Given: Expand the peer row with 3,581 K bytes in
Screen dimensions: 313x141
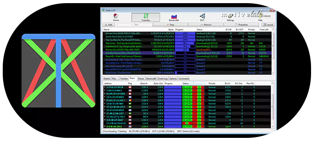Looking at the screenshot, I should [104, 87].
